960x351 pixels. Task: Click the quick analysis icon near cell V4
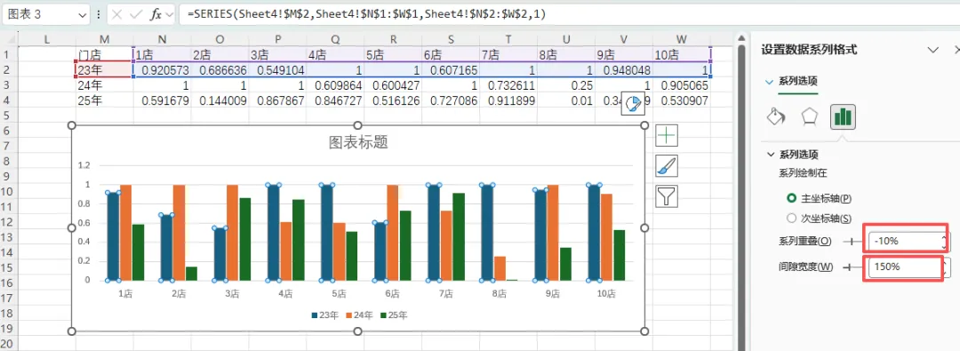[x=634, y=104]
